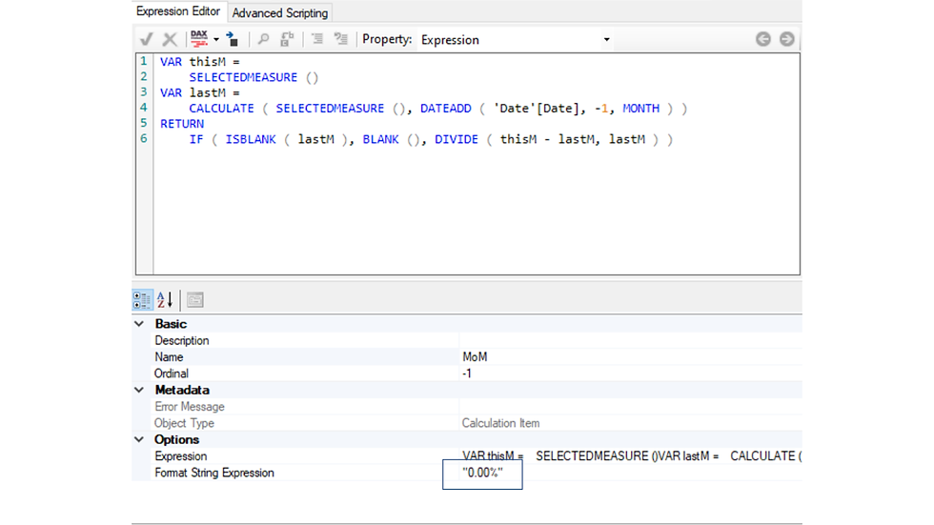The height and width of the screenshot is (525, 934).
Task: Show properties in categorized view
Action: [x=142, y=300]
